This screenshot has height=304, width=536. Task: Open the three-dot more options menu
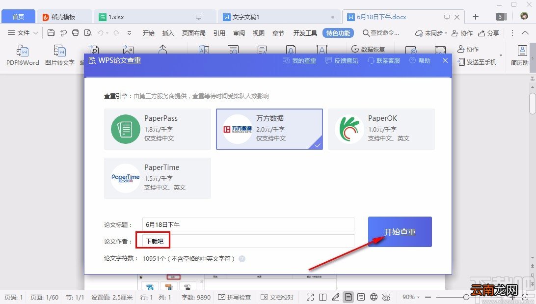tap(512, 33)
